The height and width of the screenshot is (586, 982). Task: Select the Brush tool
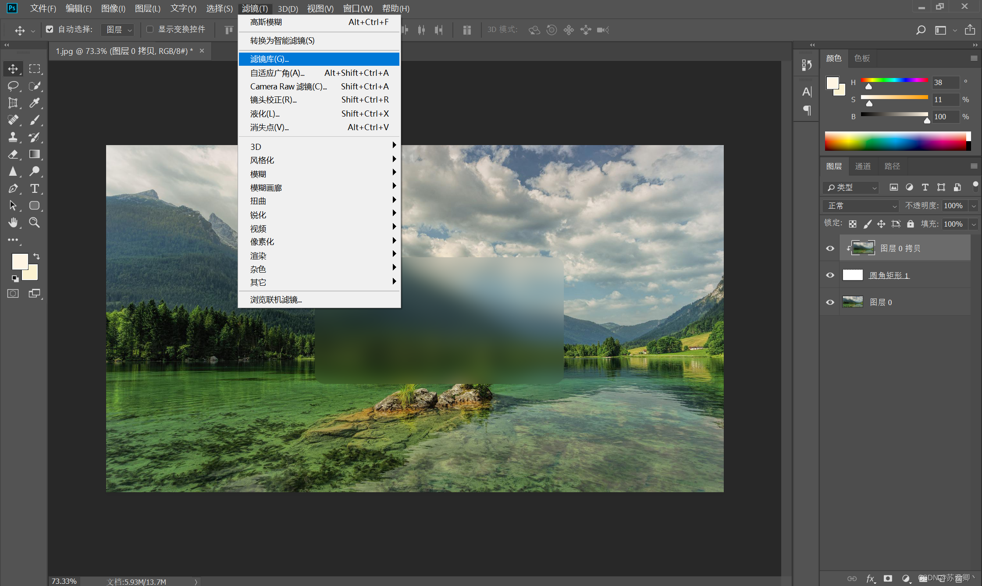[35, 120]
